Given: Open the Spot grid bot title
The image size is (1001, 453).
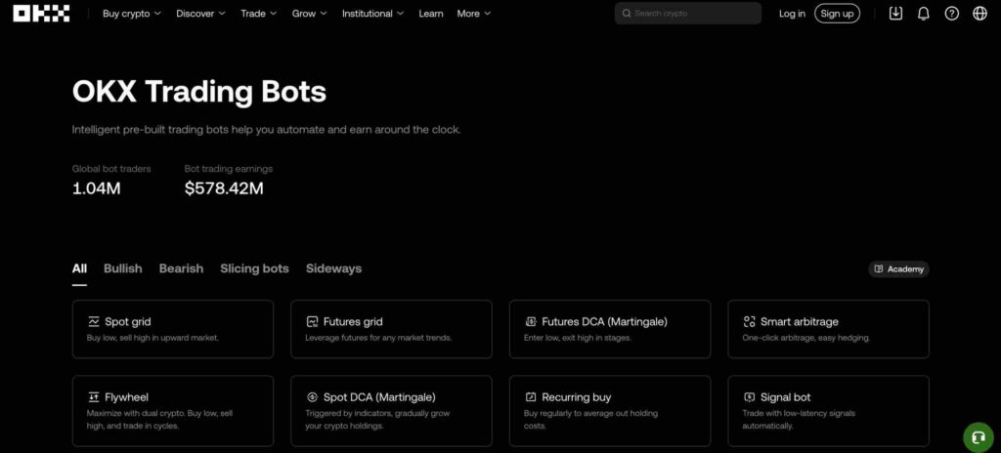Looking at the screenshot, I should (x=128, y=321).
